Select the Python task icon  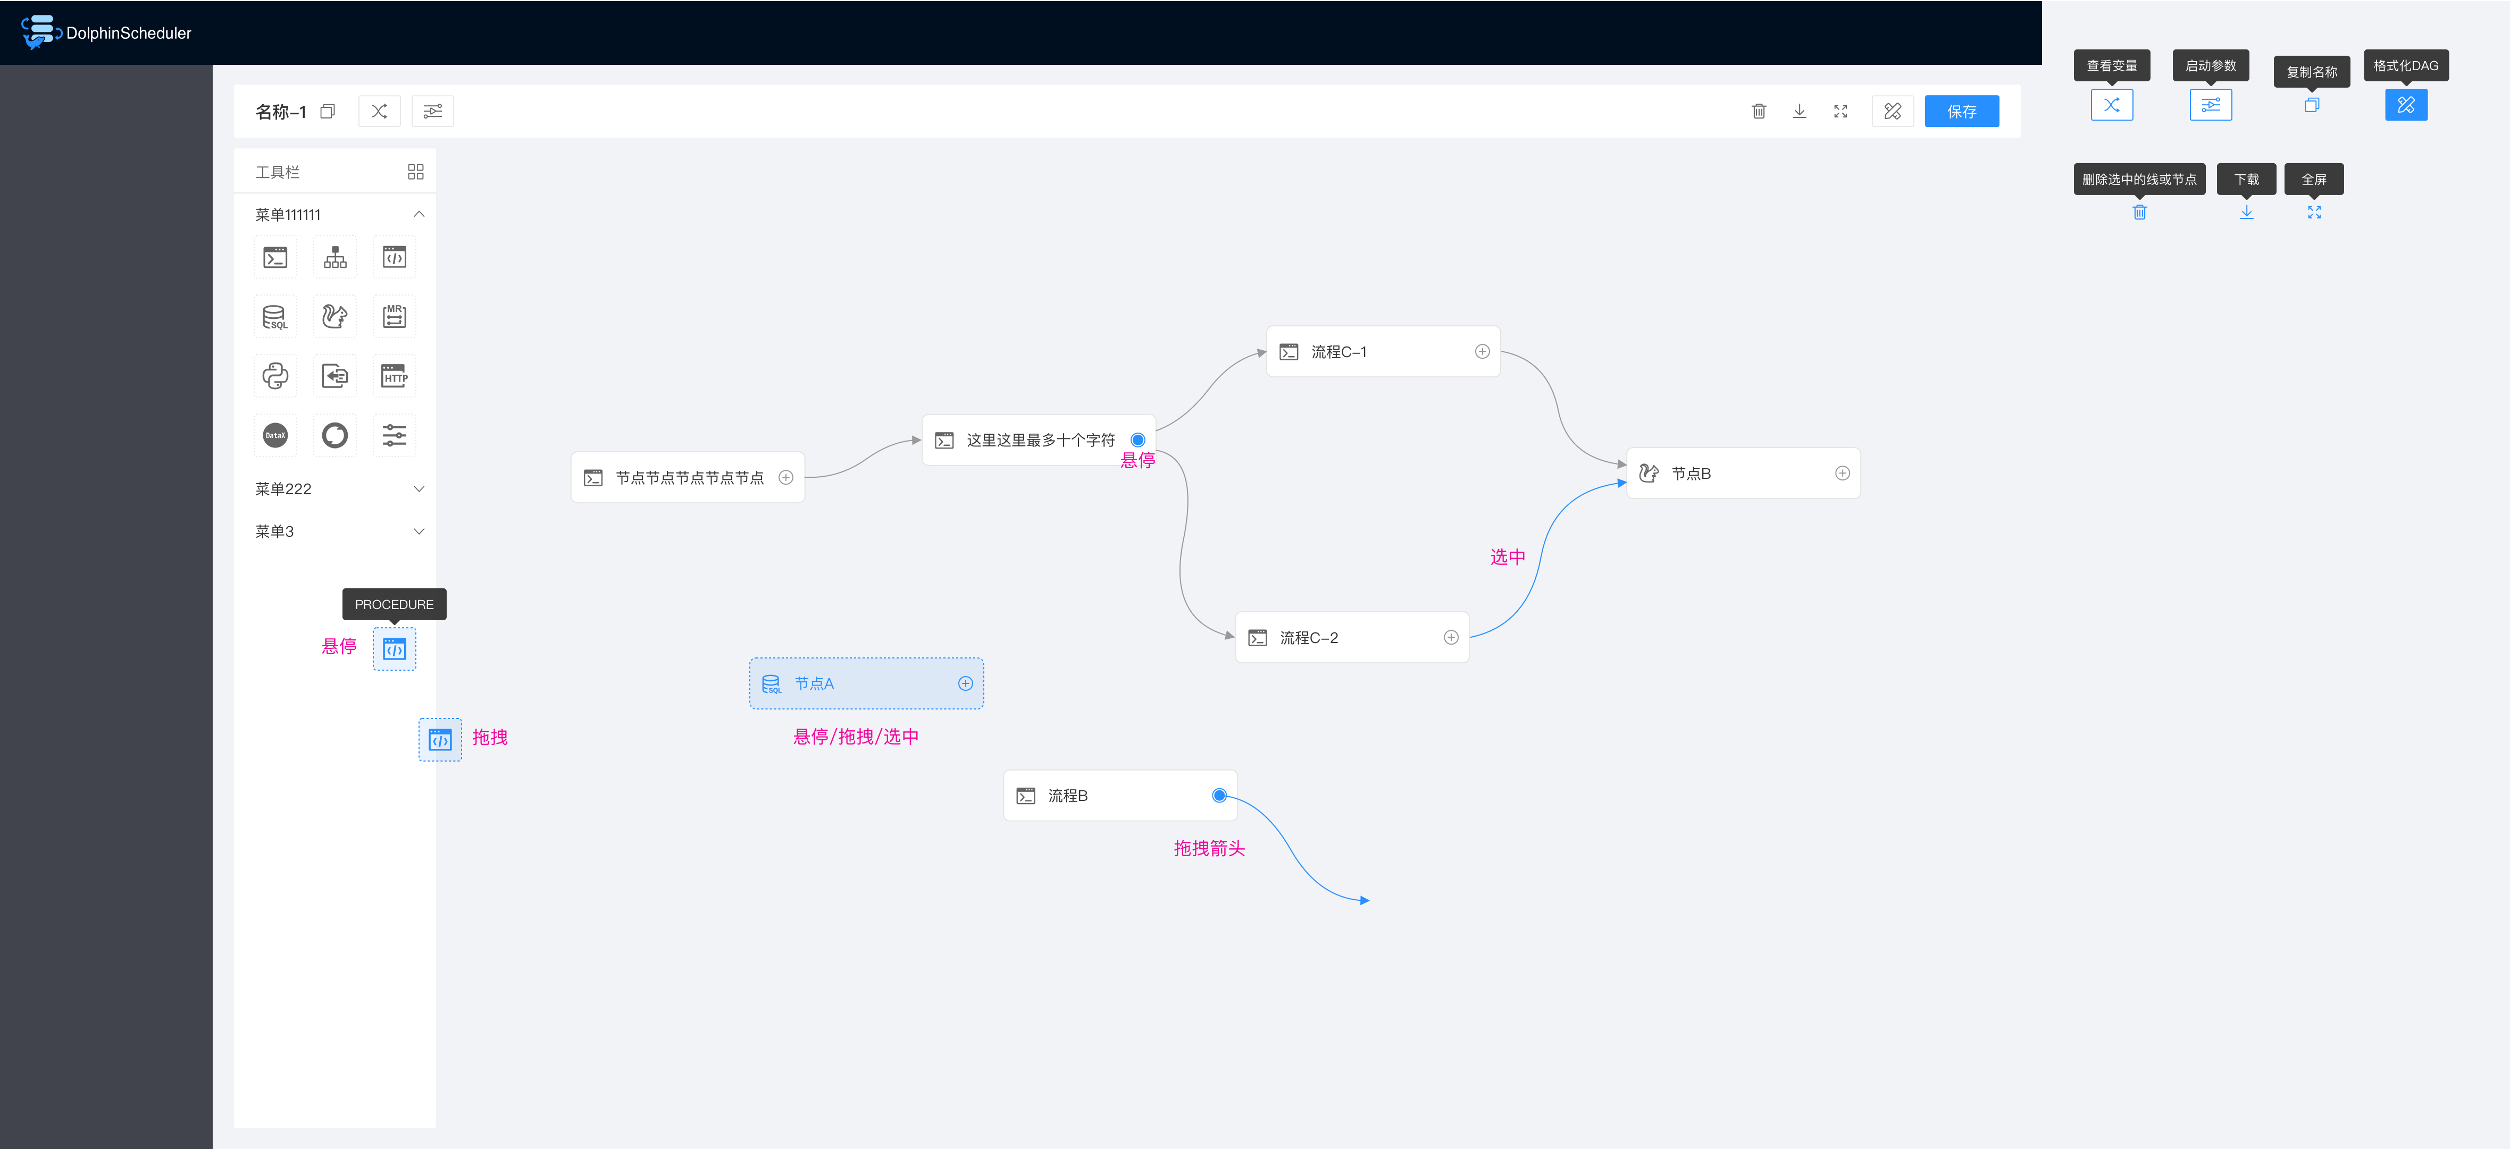276,376
